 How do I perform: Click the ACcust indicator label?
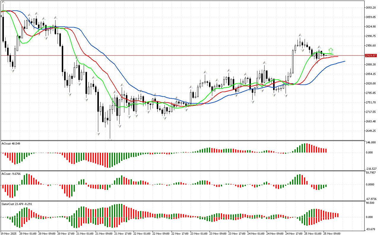[11, 174]
